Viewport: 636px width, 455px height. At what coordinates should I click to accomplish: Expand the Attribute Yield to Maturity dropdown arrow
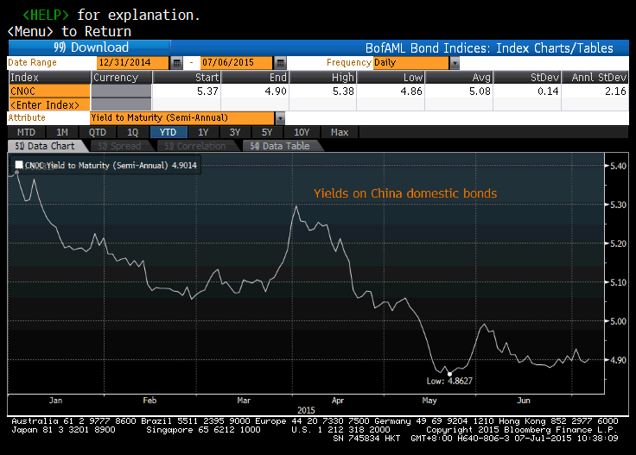pos(280,118)
